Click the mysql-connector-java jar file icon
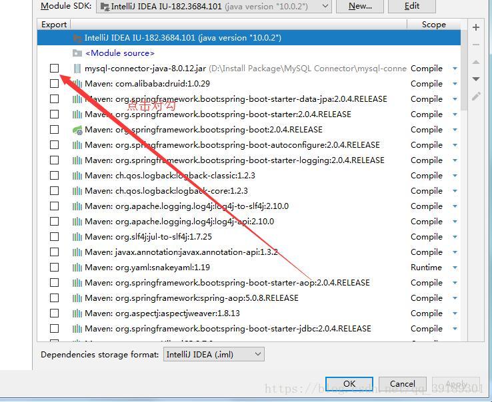This screenshot has height=402, width=492. [x=77, y=69]
